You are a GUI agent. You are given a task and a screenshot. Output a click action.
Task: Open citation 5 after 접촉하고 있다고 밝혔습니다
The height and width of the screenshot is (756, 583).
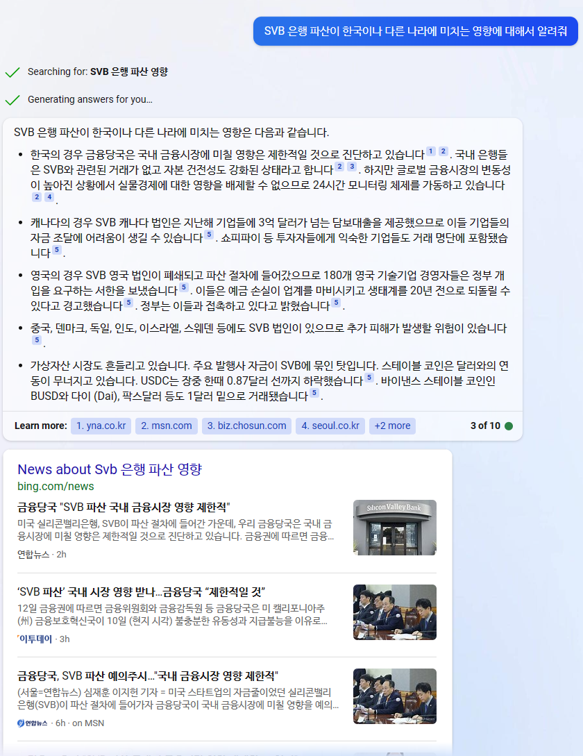[336, 302]
